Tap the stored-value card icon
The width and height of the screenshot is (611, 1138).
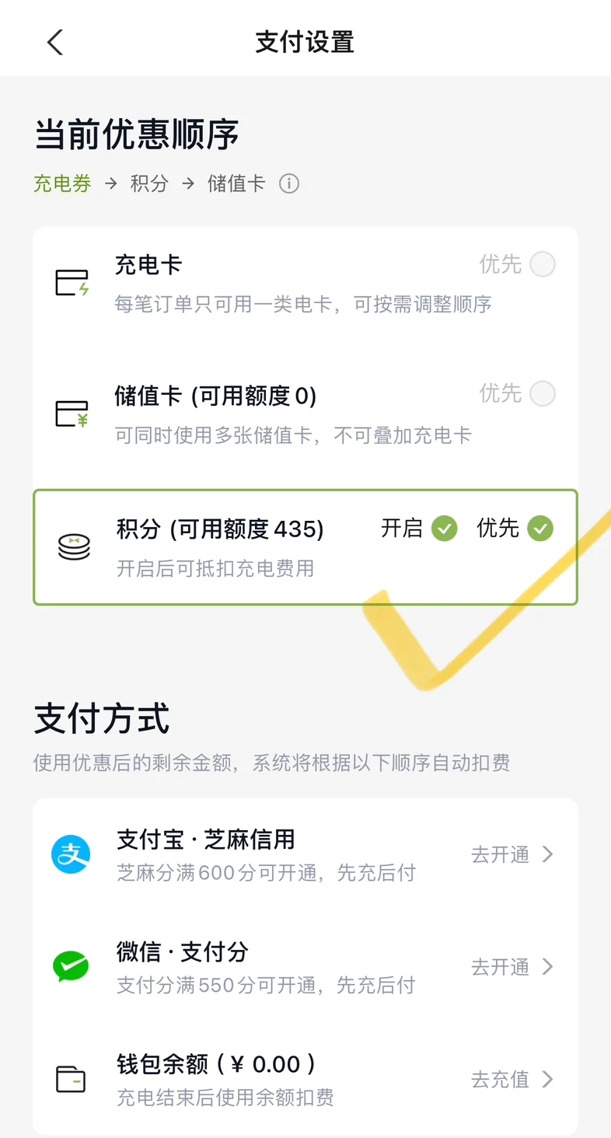(x=72, y=413)
